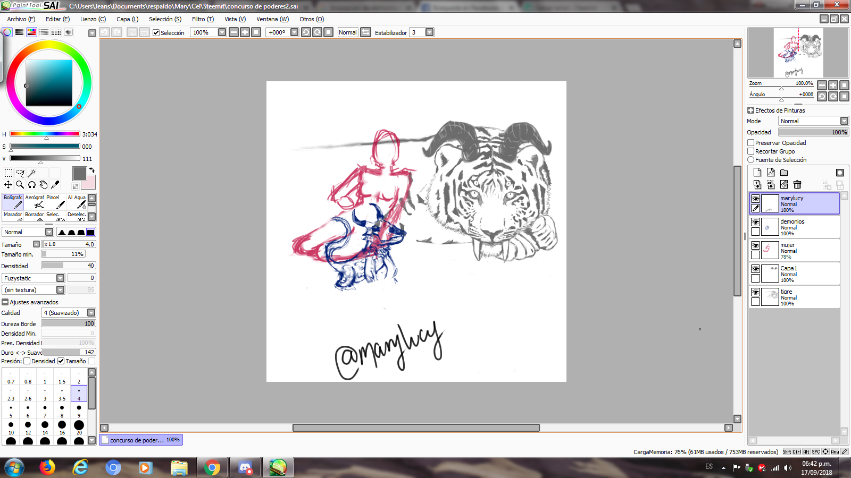
Task: Select the lasso selection tool
Action: [20, 173]
